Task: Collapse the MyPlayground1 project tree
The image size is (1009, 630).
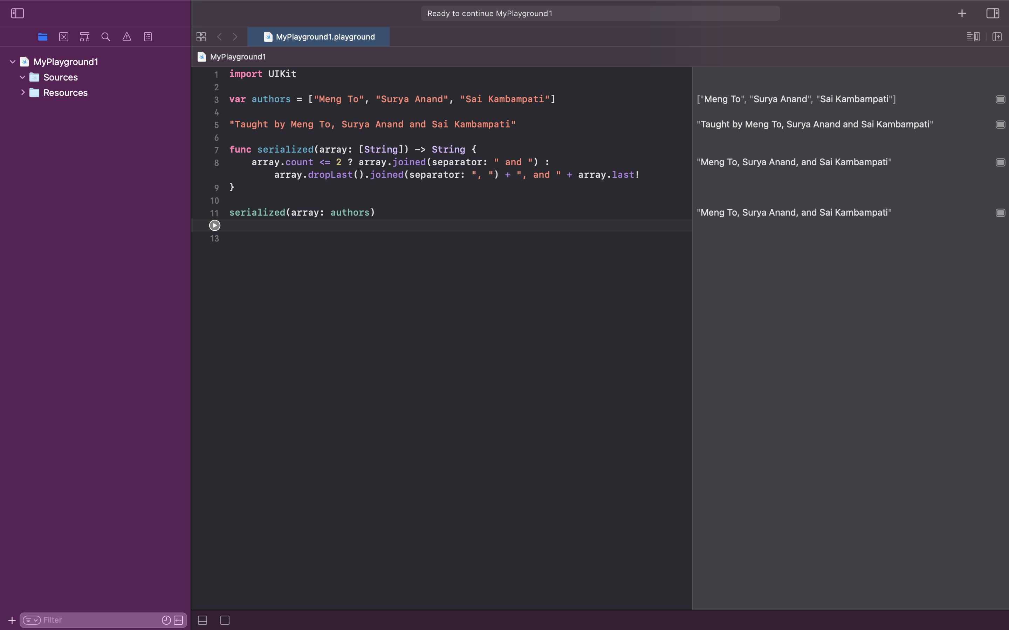Action: click(x=13, y=62)
